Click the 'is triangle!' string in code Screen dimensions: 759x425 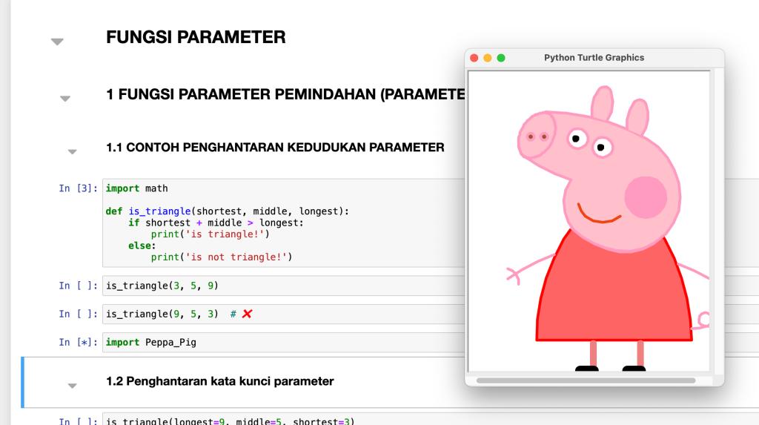pyautogui.click(x=225, y=234)
